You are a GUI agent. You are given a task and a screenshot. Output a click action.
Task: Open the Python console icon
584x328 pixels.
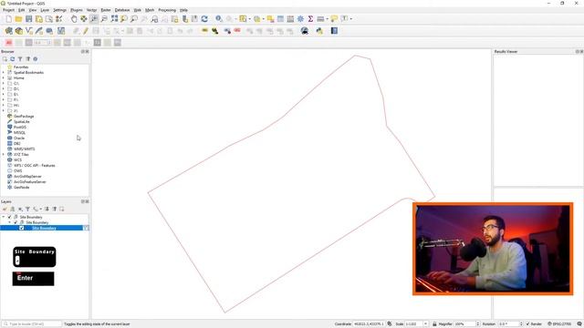319,31
